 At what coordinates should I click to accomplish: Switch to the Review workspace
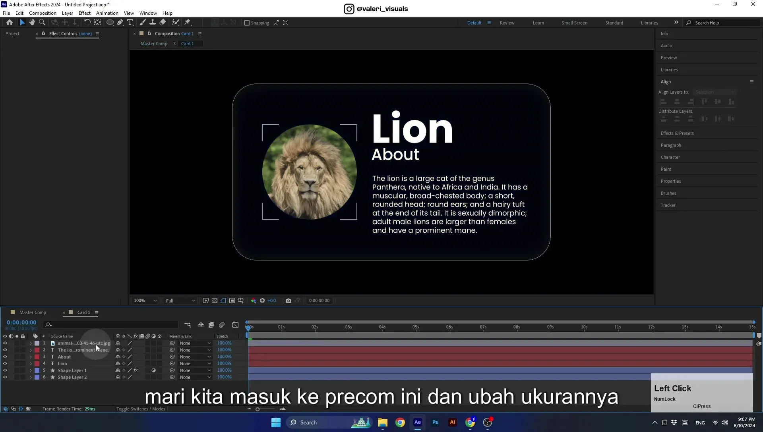[507, 23]
